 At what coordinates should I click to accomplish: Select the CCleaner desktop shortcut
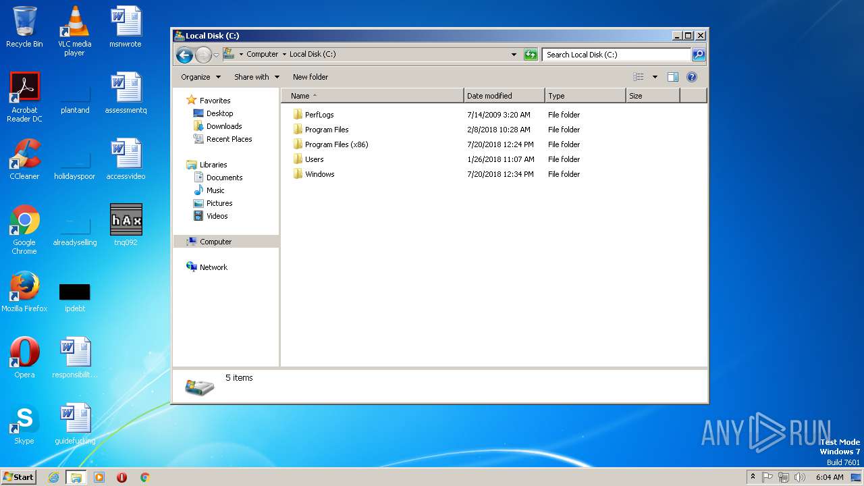point(24,159)
